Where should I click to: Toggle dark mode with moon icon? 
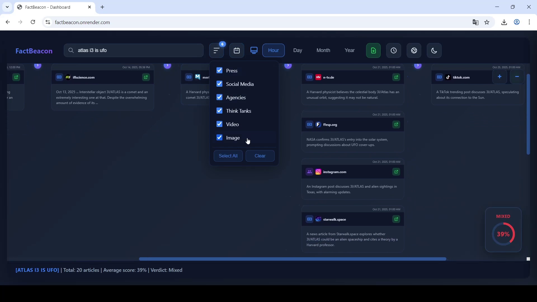[x=434, y=51]
